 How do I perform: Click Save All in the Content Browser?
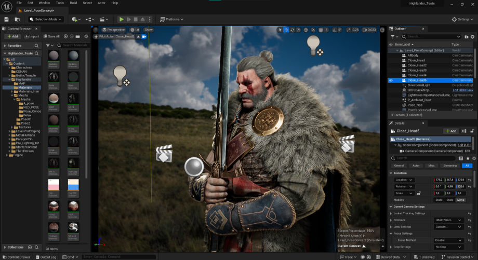point(51,36)
